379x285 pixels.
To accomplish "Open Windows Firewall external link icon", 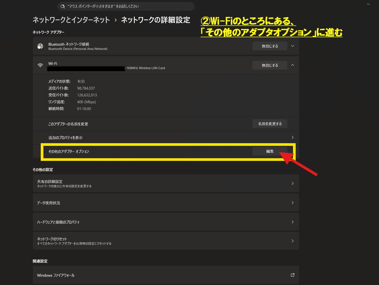I will 292,275.
